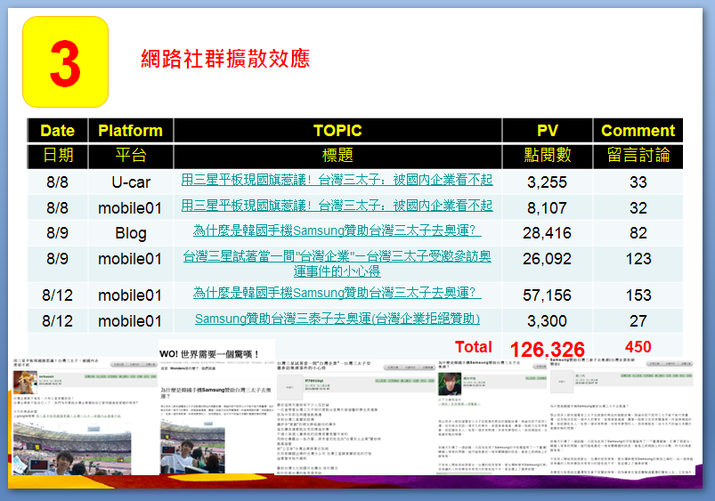
Task: Select the Date column header
Action: pos(58,131)
